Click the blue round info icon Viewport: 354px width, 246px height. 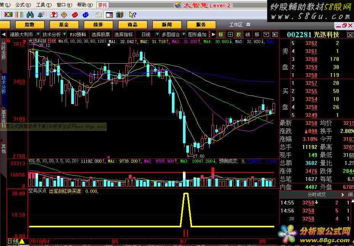86,15
